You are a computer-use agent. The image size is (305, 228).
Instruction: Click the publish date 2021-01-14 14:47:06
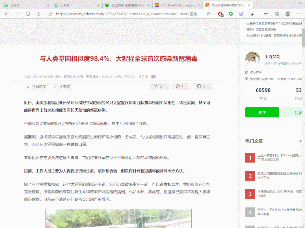39,77
